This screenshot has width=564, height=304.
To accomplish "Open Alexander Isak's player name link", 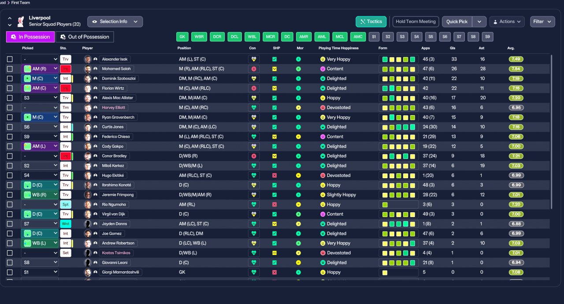I will [115, 59].
